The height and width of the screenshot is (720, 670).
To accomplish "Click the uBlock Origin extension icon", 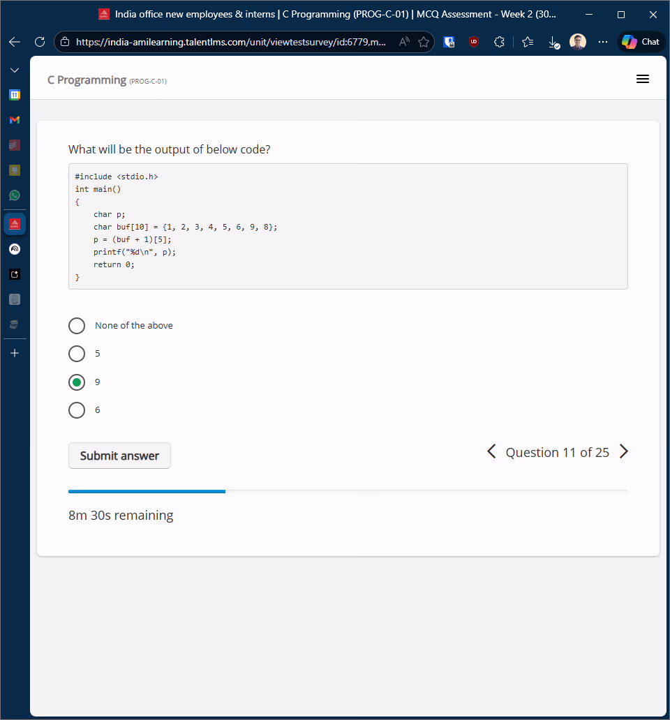I will (x=474, y=42).
